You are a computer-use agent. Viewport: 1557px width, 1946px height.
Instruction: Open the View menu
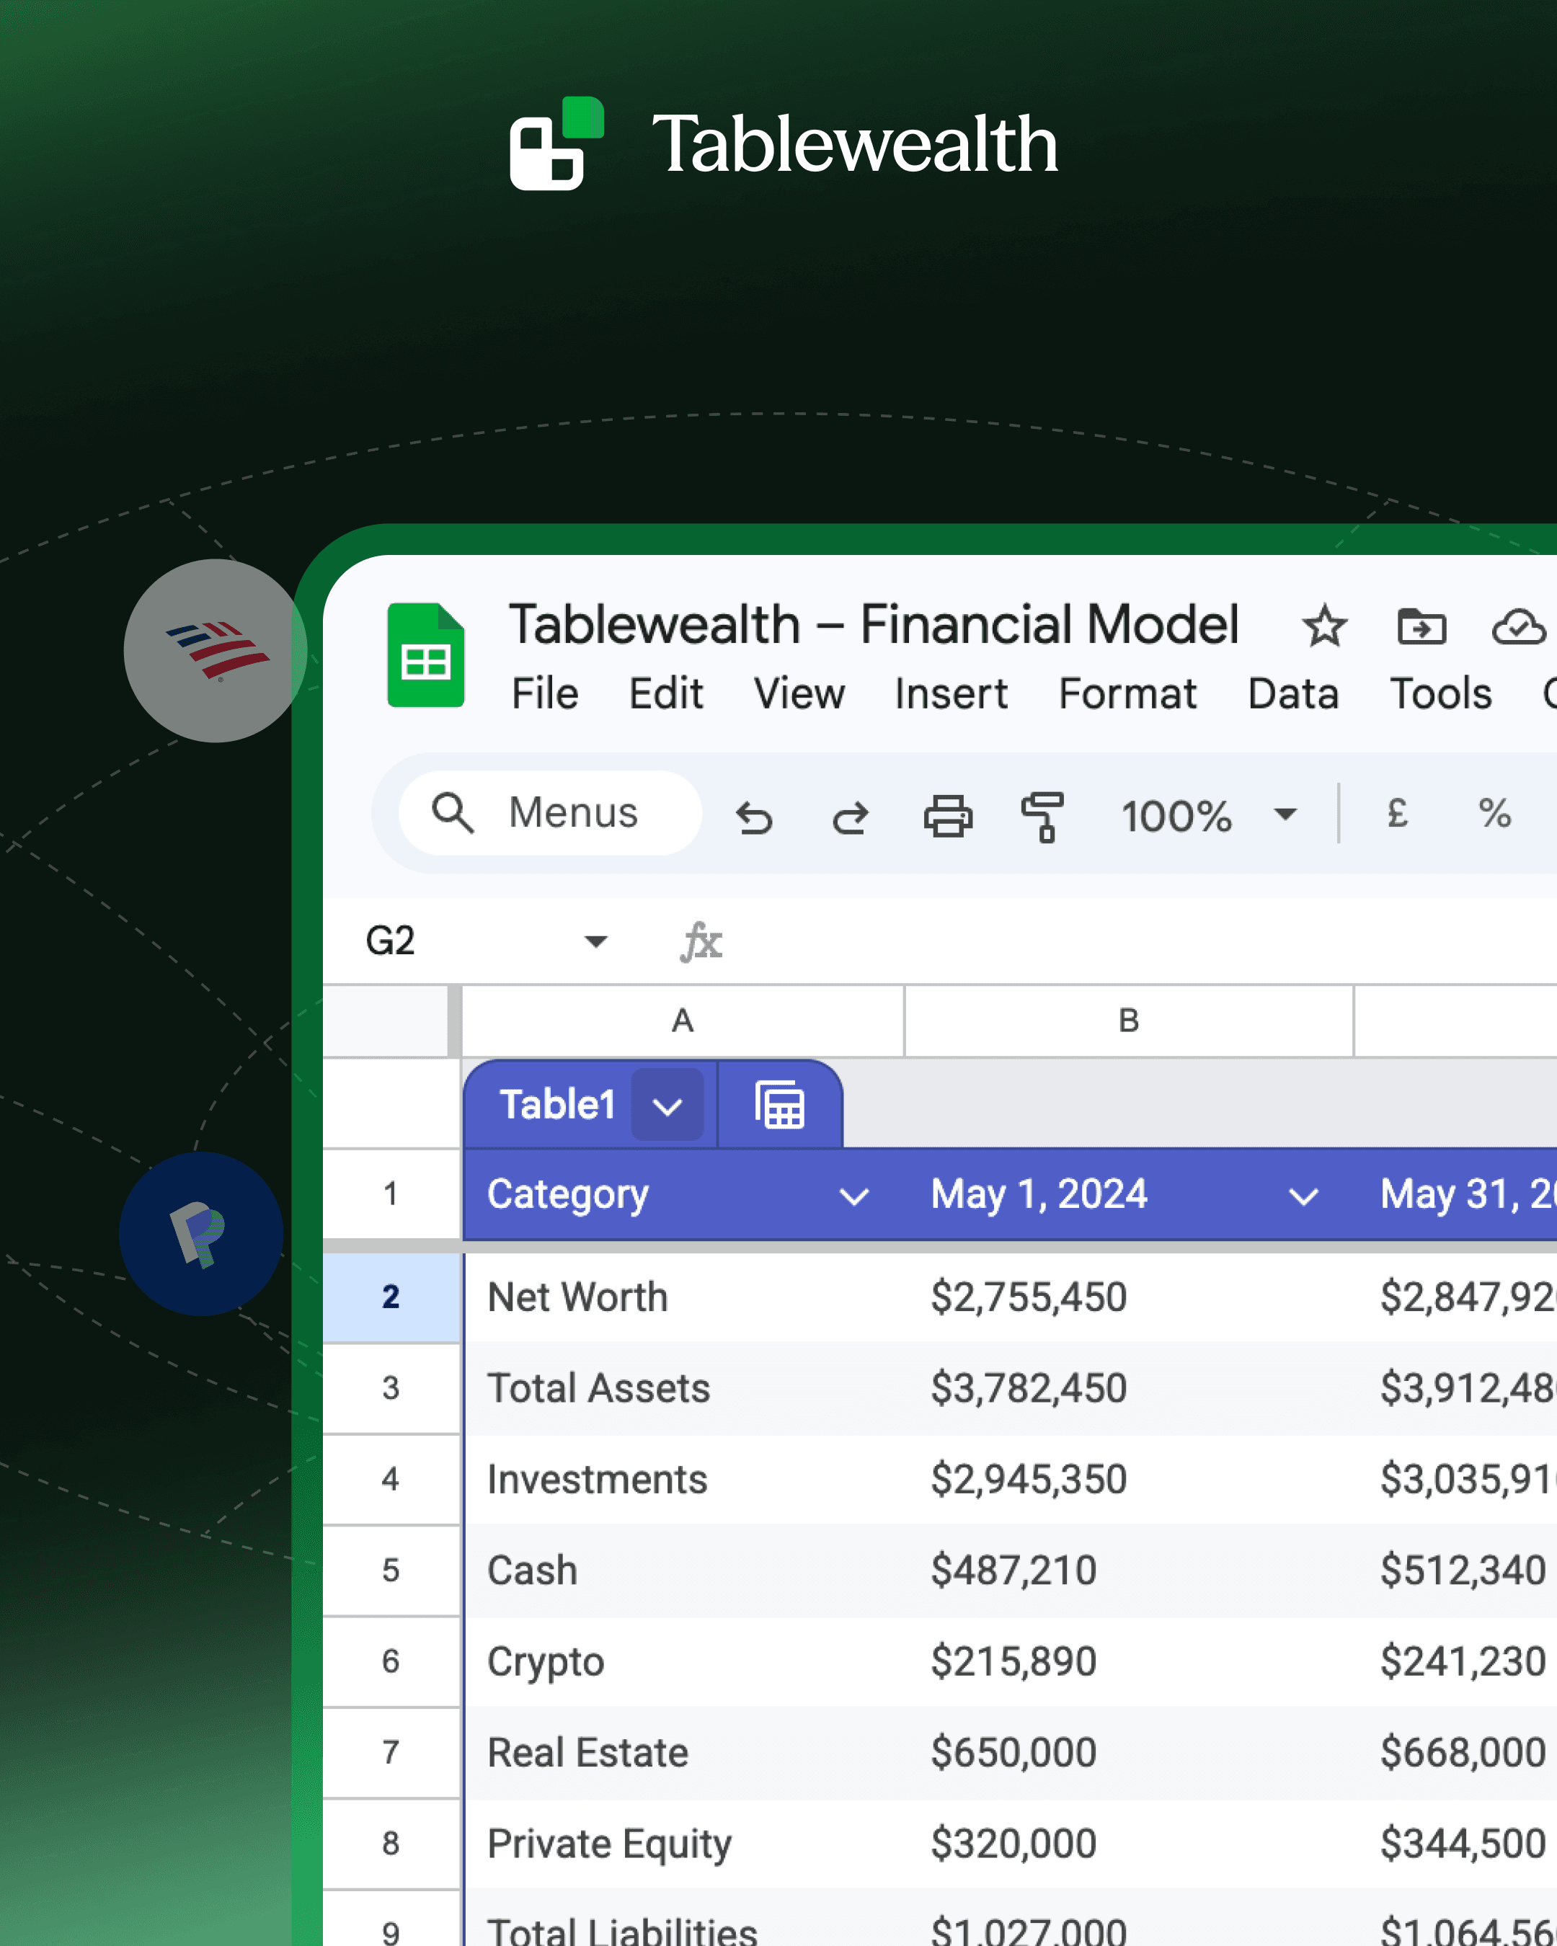[799, 694]
